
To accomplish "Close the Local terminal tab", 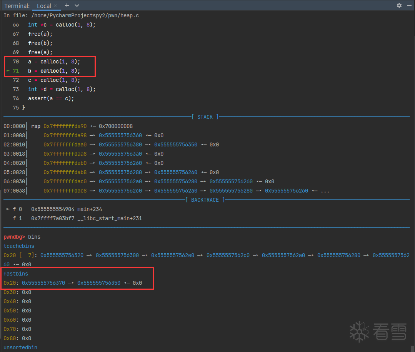I will (x=55, y=6).
